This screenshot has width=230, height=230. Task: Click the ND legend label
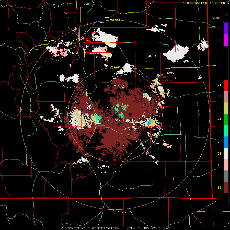[x=219, y=199]
